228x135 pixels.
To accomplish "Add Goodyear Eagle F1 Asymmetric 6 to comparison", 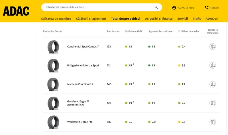I will [213, 103].
